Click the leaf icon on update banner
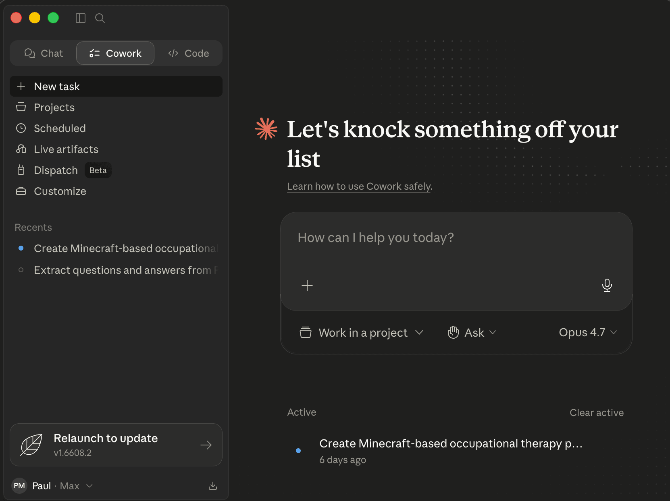670x501 pixels. point(31,445)
